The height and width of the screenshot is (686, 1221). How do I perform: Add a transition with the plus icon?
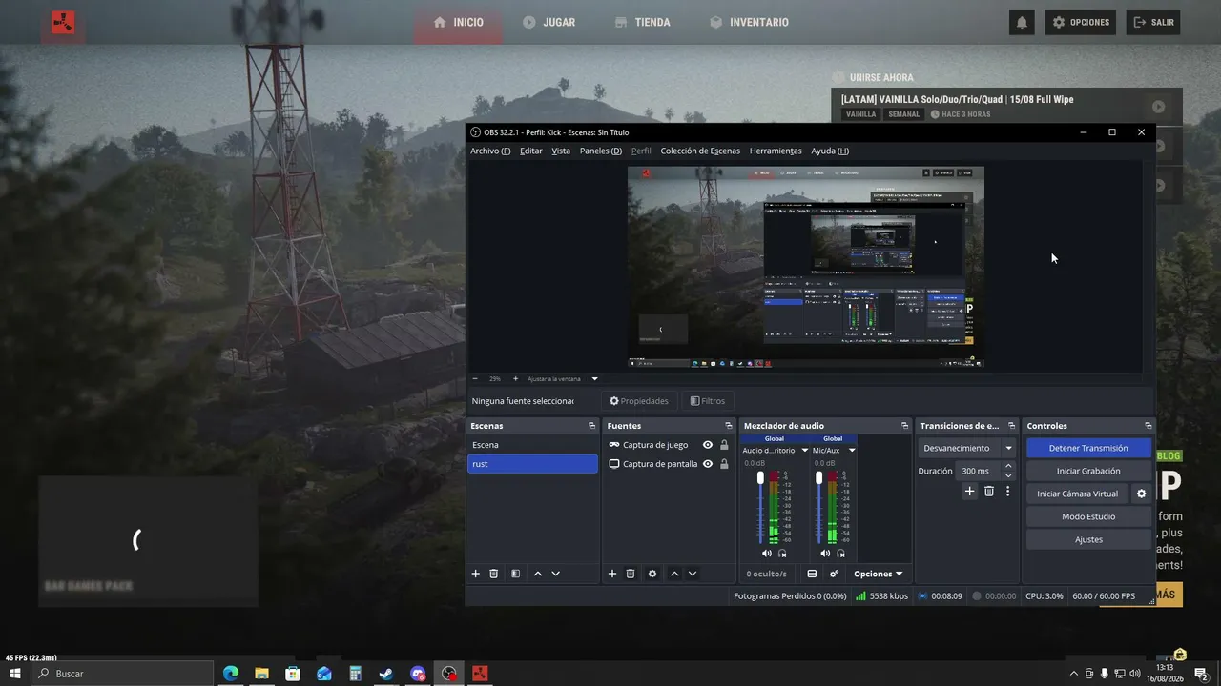click(x=970, y=492)
